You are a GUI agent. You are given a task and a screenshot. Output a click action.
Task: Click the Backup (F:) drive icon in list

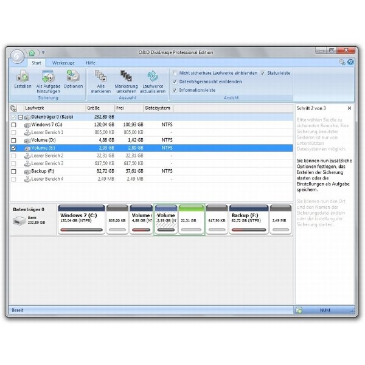coord(27,172)
